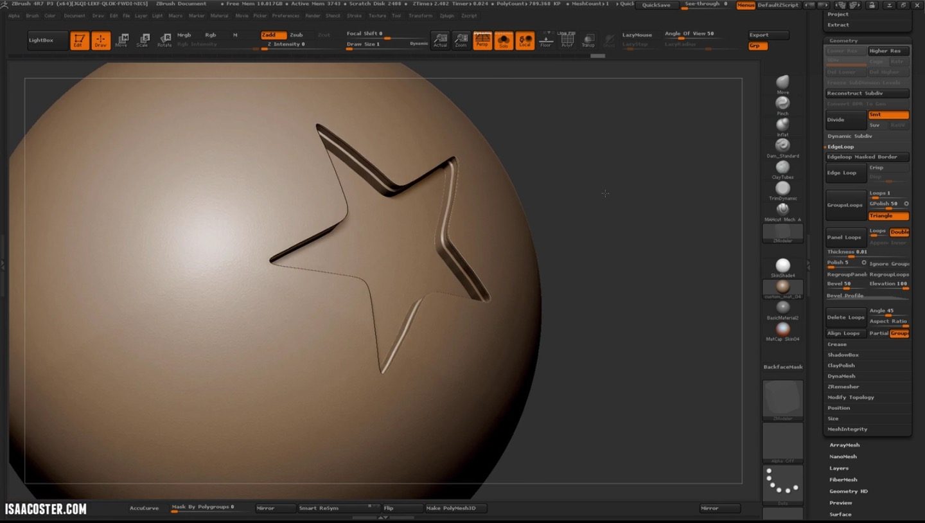This screenshot has width=925, height=523.
Task: Open the Zplugin menu
Action: pyautogui.click(x=447, y=15)
